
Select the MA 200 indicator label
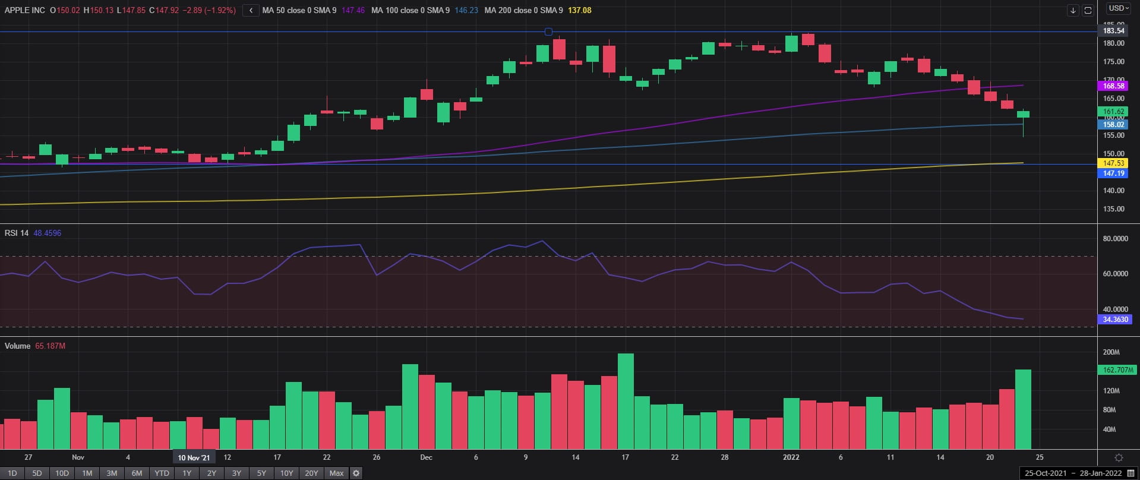[523, 10]
